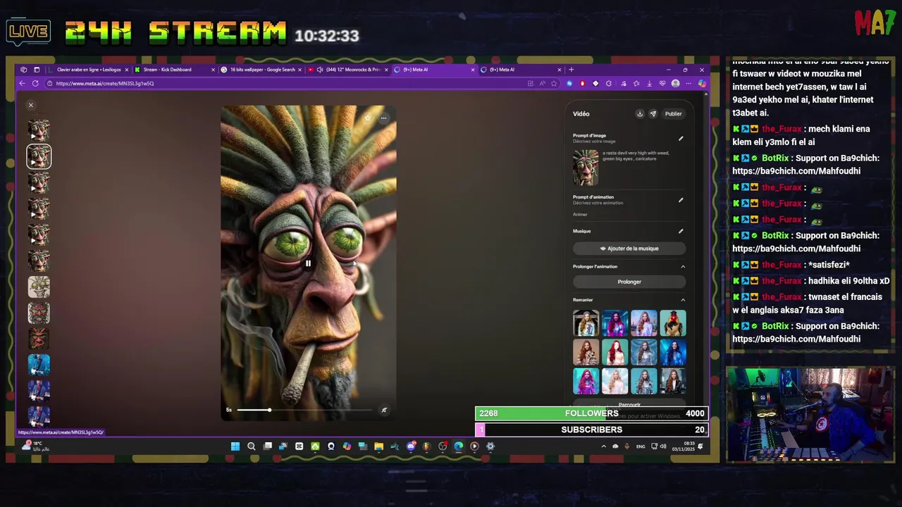Select the highlighted second variation thumbnail
This screenshot has height=507, width=902.
pyautogui.click(x=39, y=156)
